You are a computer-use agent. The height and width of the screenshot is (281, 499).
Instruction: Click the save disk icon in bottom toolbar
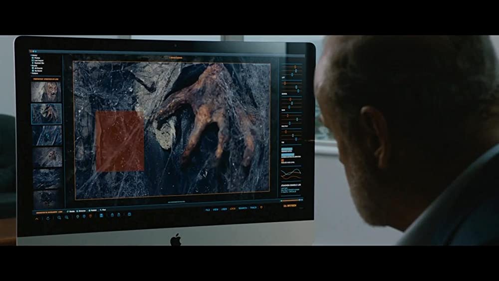101,215
